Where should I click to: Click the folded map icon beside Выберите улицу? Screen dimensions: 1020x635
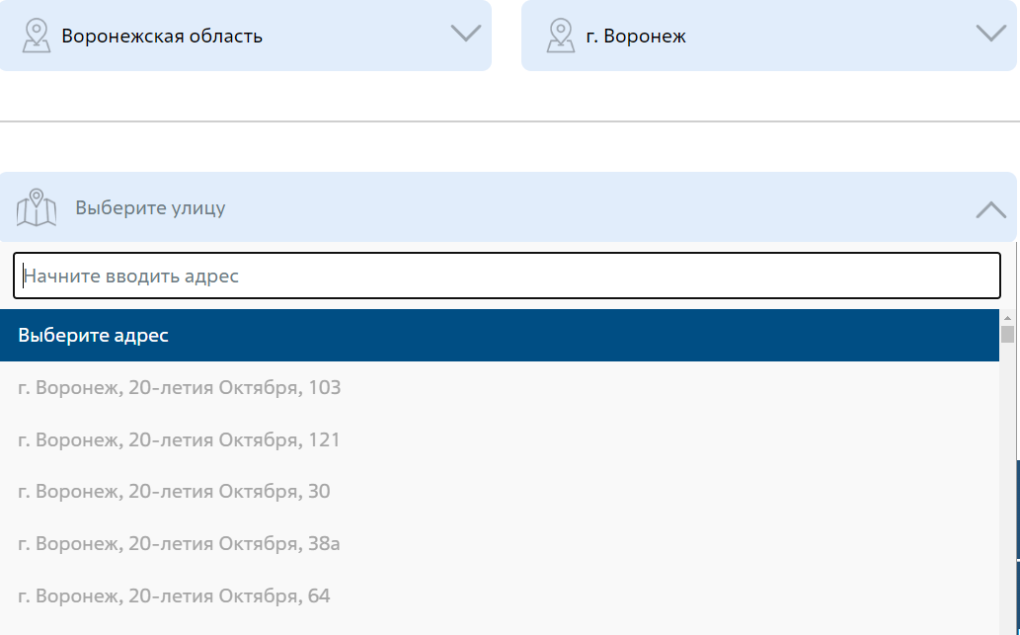coord(37,207)
